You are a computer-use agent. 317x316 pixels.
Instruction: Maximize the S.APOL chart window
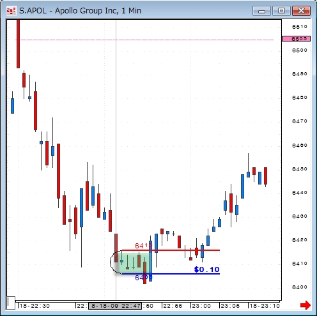[281, 11]
